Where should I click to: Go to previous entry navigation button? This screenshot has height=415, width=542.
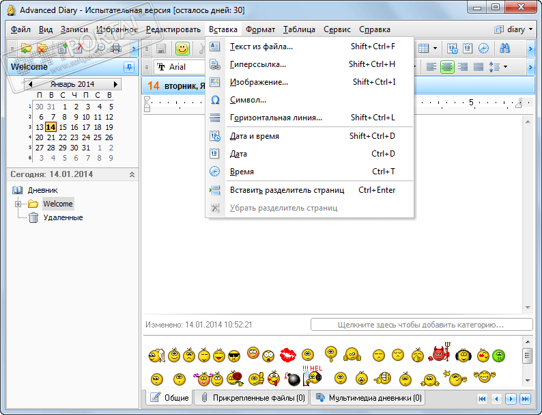click(x=496, y=399)
